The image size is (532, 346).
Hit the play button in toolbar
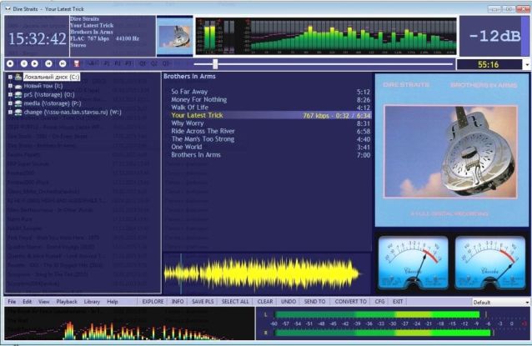[35, 63]
